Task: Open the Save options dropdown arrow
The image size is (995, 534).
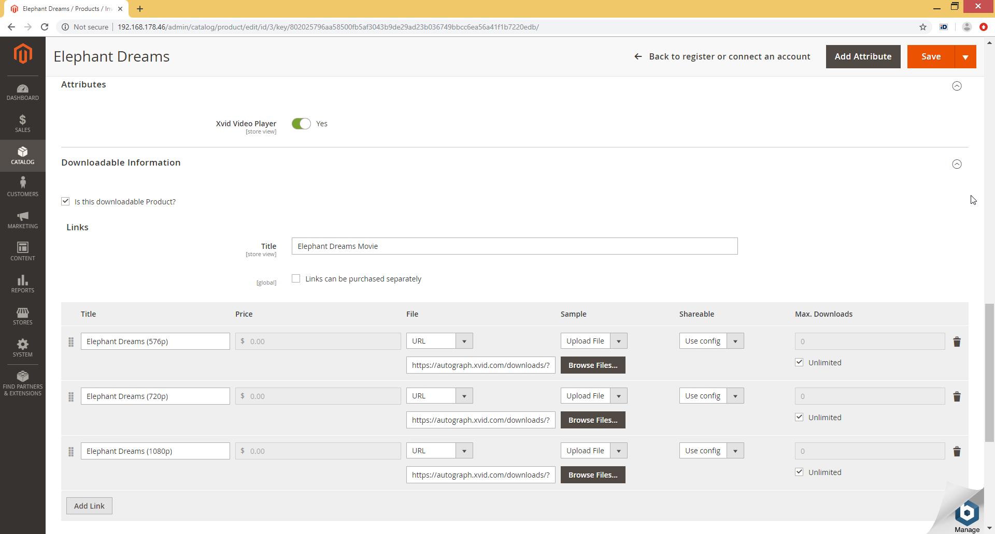Action: [x=965, y=57]
